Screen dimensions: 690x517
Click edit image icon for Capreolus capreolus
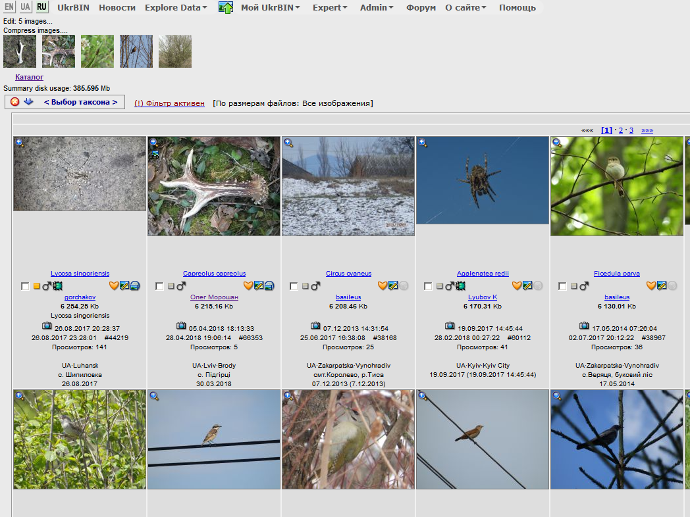point(259,285)
